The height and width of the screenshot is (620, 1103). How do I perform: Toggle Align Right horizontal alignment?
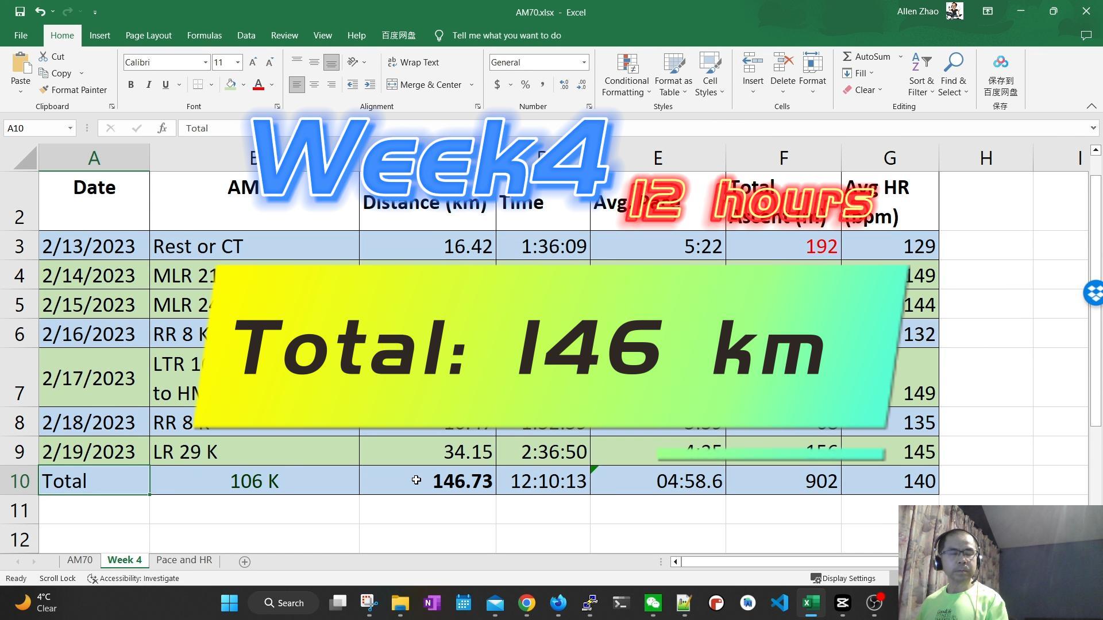(331, 84)
